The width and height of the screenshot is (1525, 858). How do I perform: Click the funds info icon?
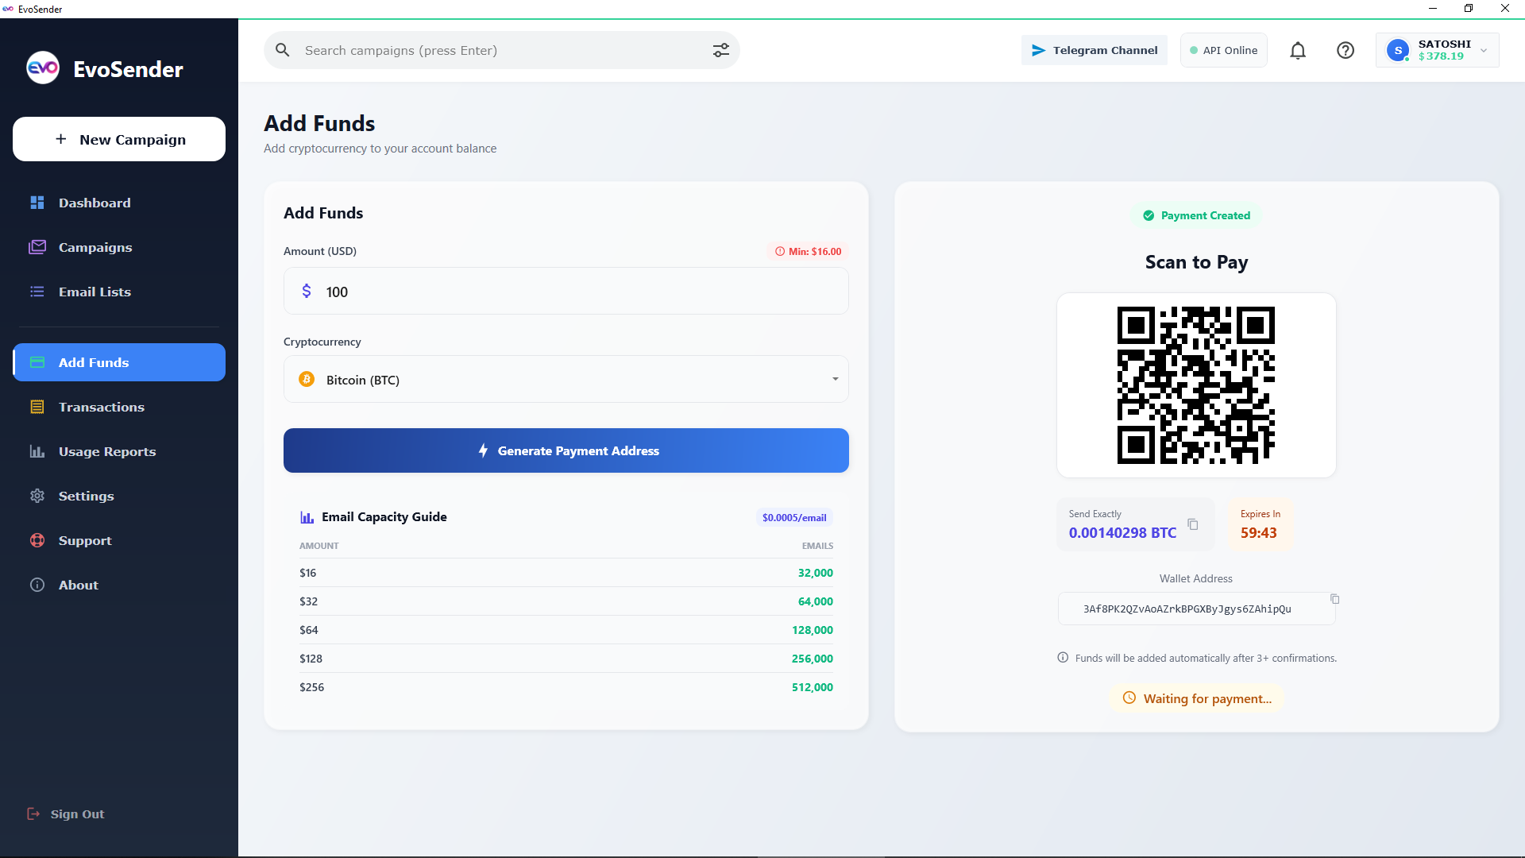point(1063,658)
